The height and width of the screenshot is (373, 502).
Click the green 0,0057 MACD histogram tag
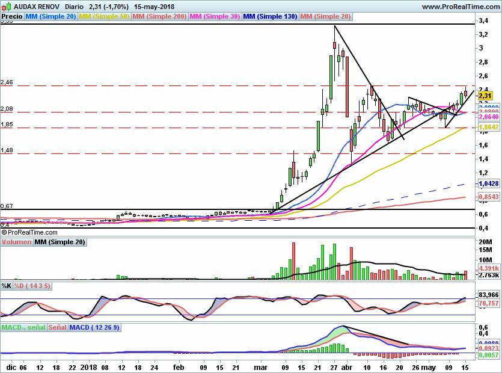click(489, 355)
